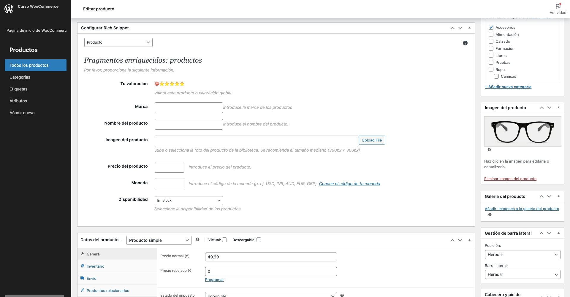Clear the rating using the orange reset icon

point(156,84)
